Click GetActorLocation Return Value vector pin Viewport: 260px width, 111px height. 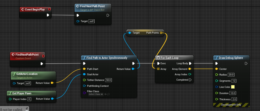[52, 83]
